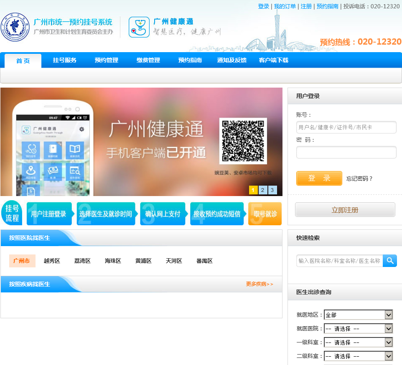This screenshot has width=402, height=365.
Task: Open the 客户端下载 menu
Action: coord(274,60)
